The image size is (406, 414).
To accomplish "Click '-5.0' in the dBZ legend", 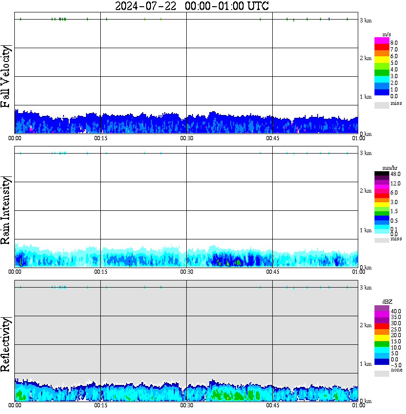I will pos(396,365).
